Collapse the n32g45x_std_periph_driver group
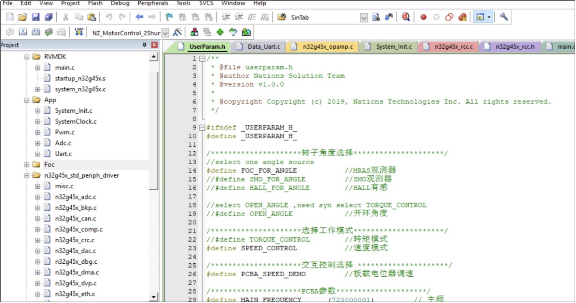Image resolution: width=576 pixels, height=303 pixels. [x=27, y=175]
